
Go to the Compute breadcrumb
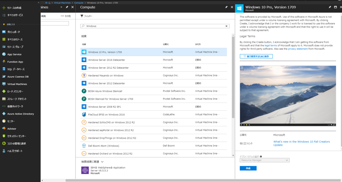[x=79, y=3]
